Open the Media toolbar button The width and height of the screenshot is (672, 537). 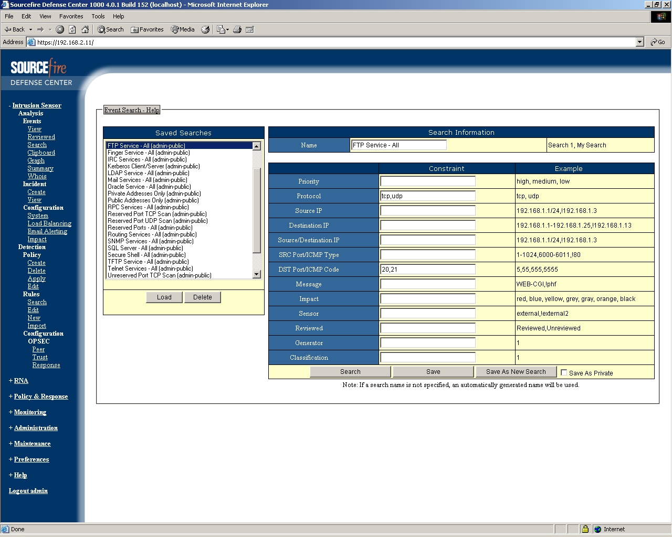tap(183, 29)
